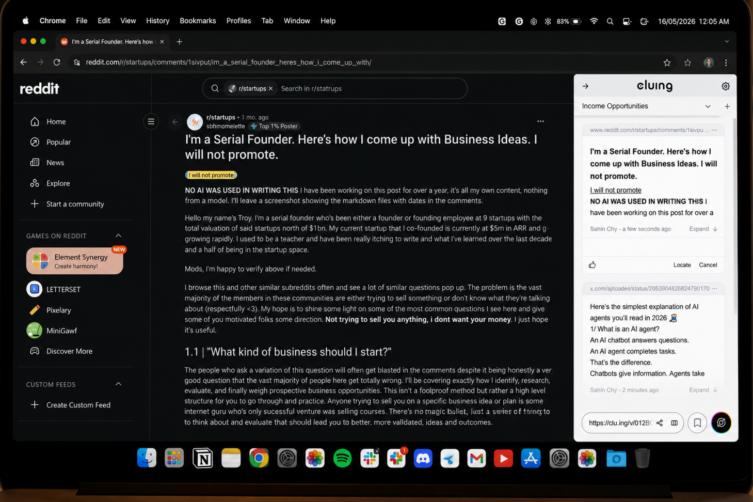The image size is (753, 502).
Task: Play the Element Synergy game
Action: 75,261
